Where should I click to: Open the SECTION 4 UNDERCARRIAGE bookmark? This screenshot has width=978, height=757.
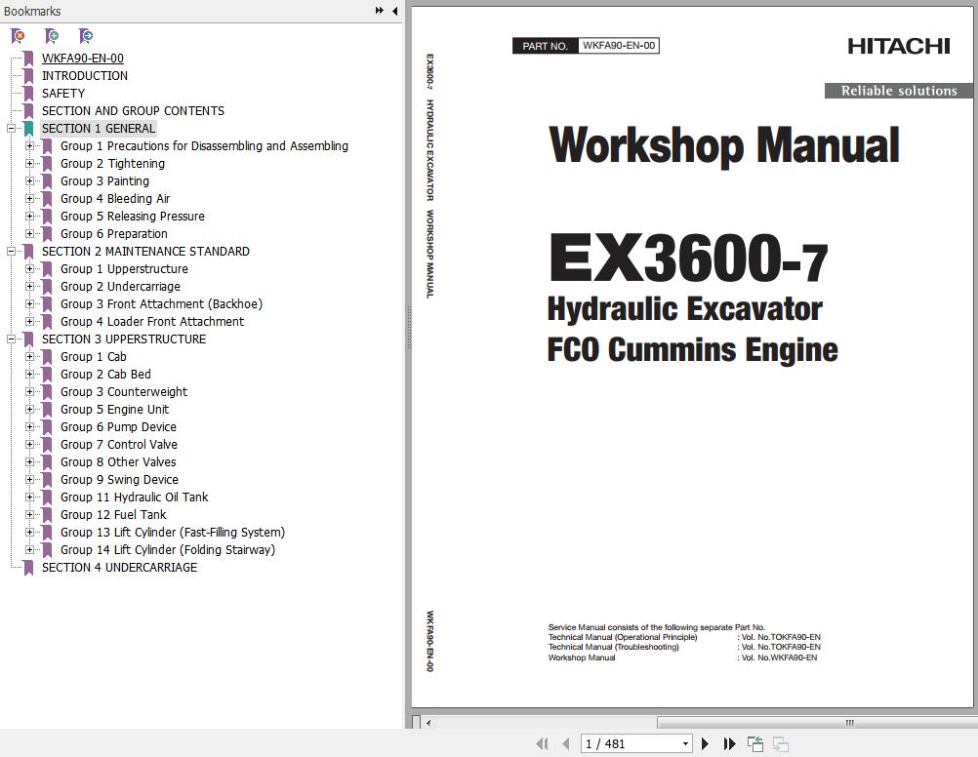[x=119, y=568]
